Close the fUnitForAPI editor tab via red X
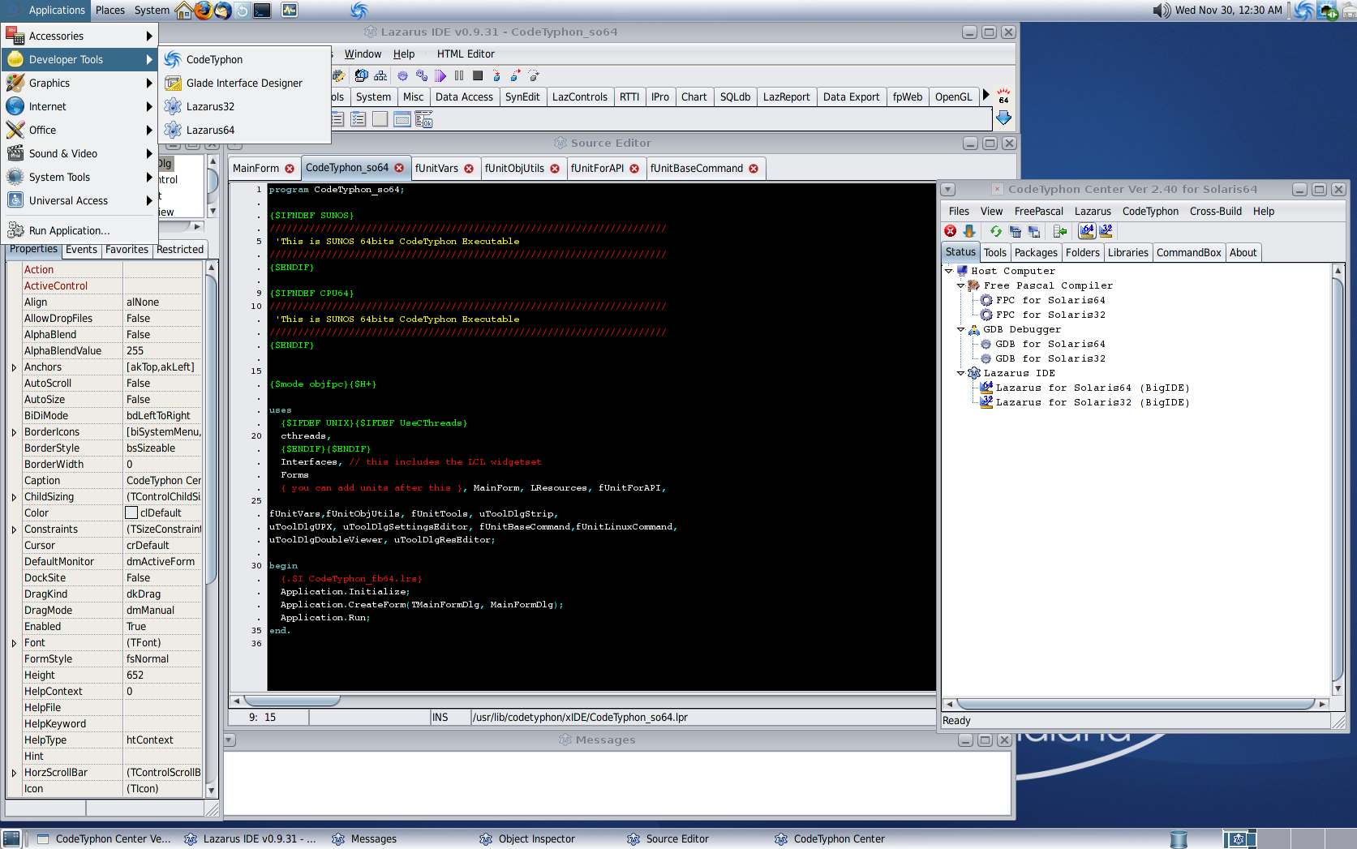Screen dimensions: 1357x849 (x=634, y=169)
